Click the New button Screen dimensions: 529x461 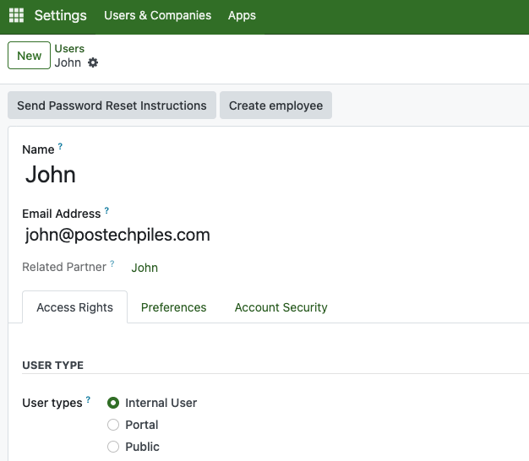tap(29, 56)
